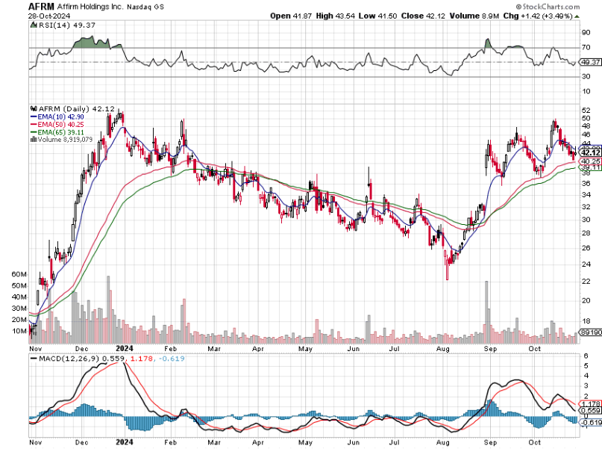The width and height of the screenshot is (602, 449).
Task: Click the Aug label under the volume bars
Action: (x=442, y=349)
